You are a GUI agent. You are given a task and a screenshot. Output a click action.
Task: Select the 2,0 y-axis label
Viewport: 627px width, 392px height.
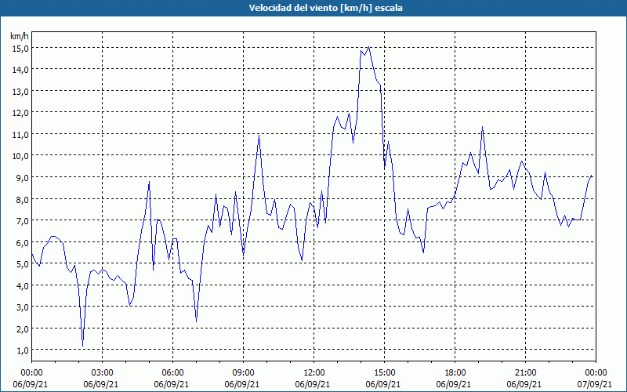click(x=22, y=328)
